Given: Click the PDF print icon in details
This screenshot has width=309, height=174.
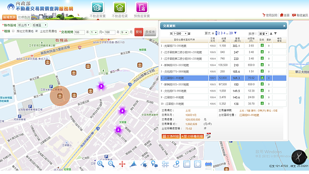Looking at the screenshot, I should 208,135.
